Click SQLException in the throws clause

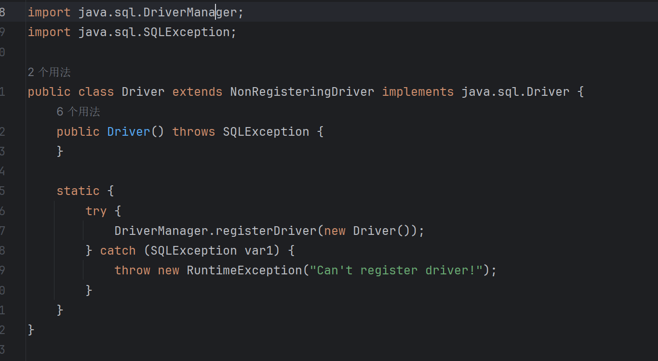coord(266,131)
